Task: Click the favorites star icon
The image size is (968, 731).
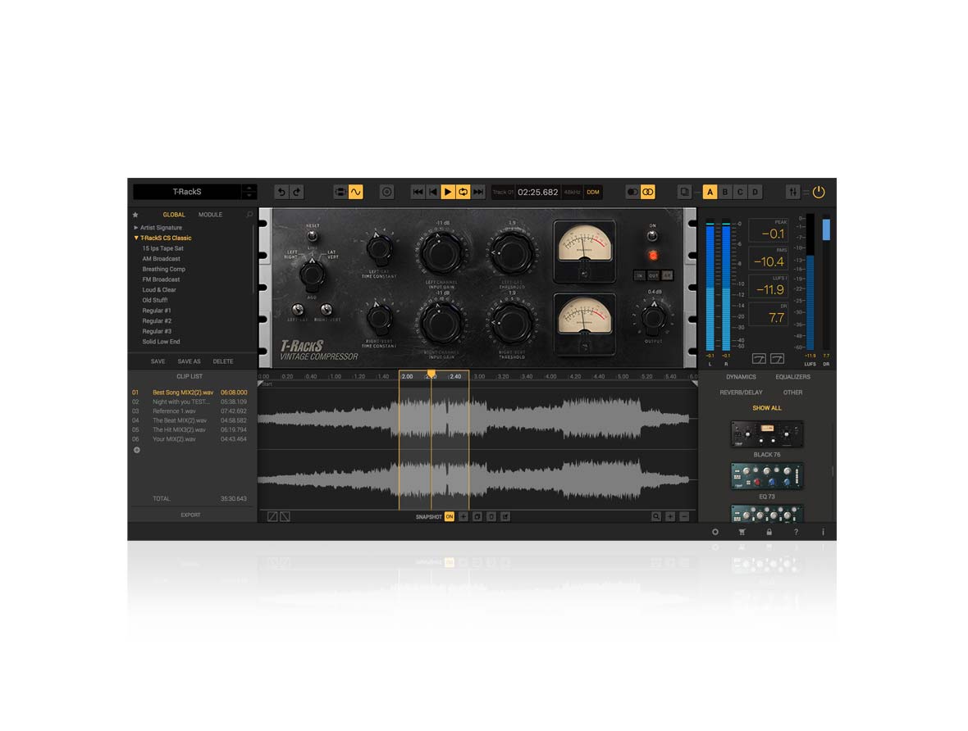Action: [x=136, y=215]
